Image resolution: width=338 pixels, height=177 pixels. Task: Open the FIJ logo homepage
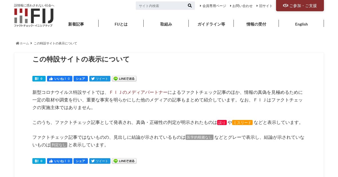[34, 17]
